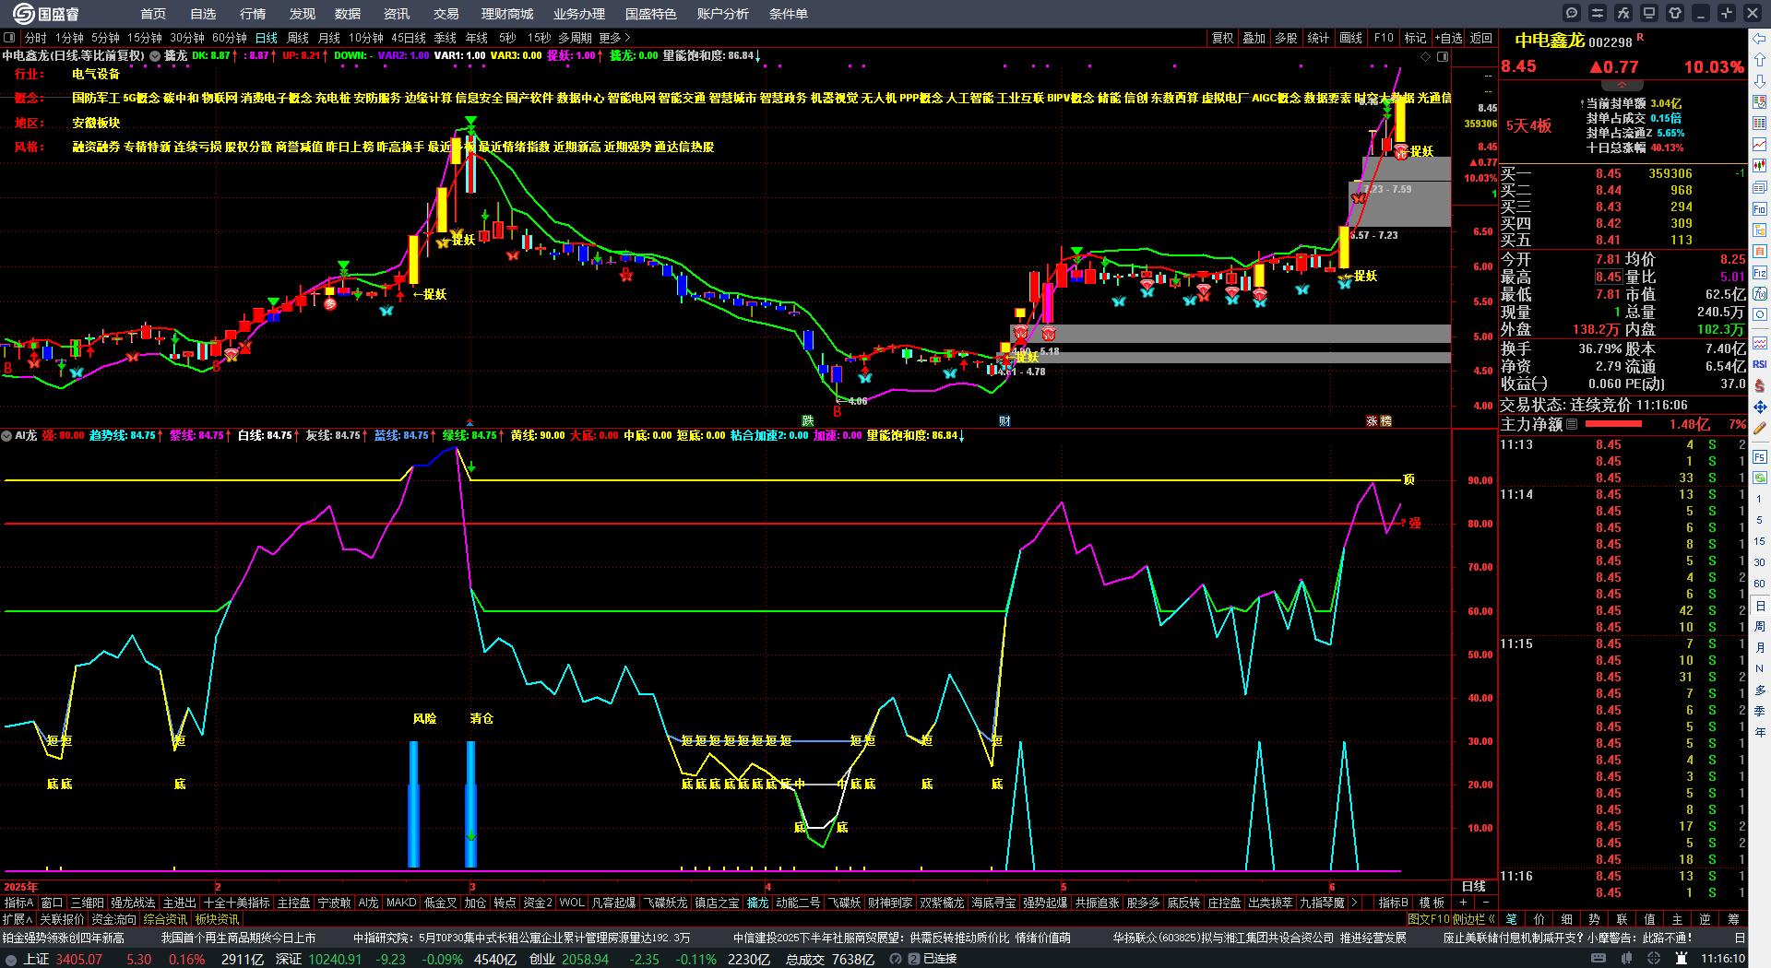Open the 行情 menu
1771x968 pixels.
coord(253,14)
